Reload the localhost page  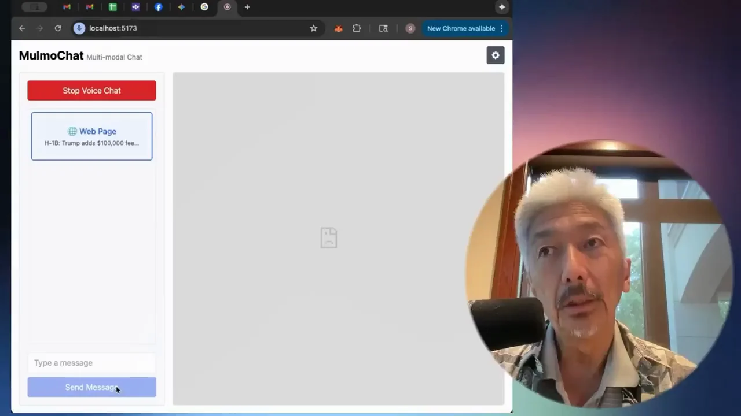[58, 28]
